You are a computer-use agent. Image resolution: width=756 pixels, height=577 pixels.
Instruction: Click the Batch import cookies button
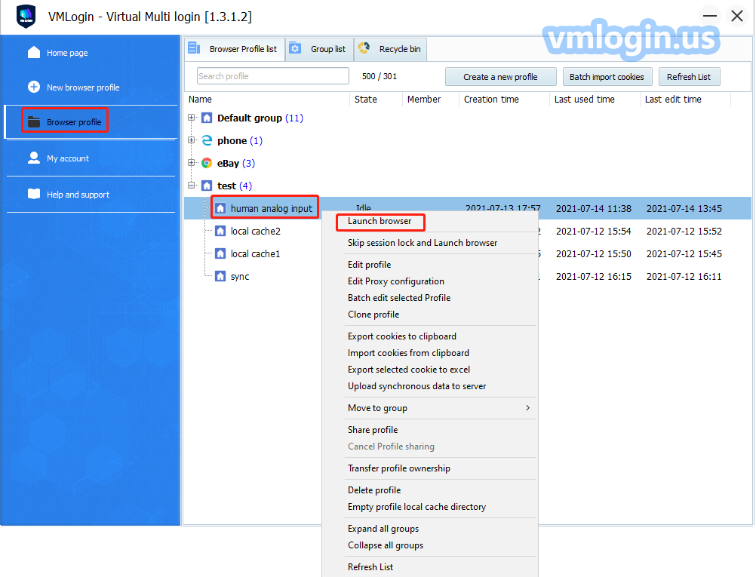[x=607, y=77]
